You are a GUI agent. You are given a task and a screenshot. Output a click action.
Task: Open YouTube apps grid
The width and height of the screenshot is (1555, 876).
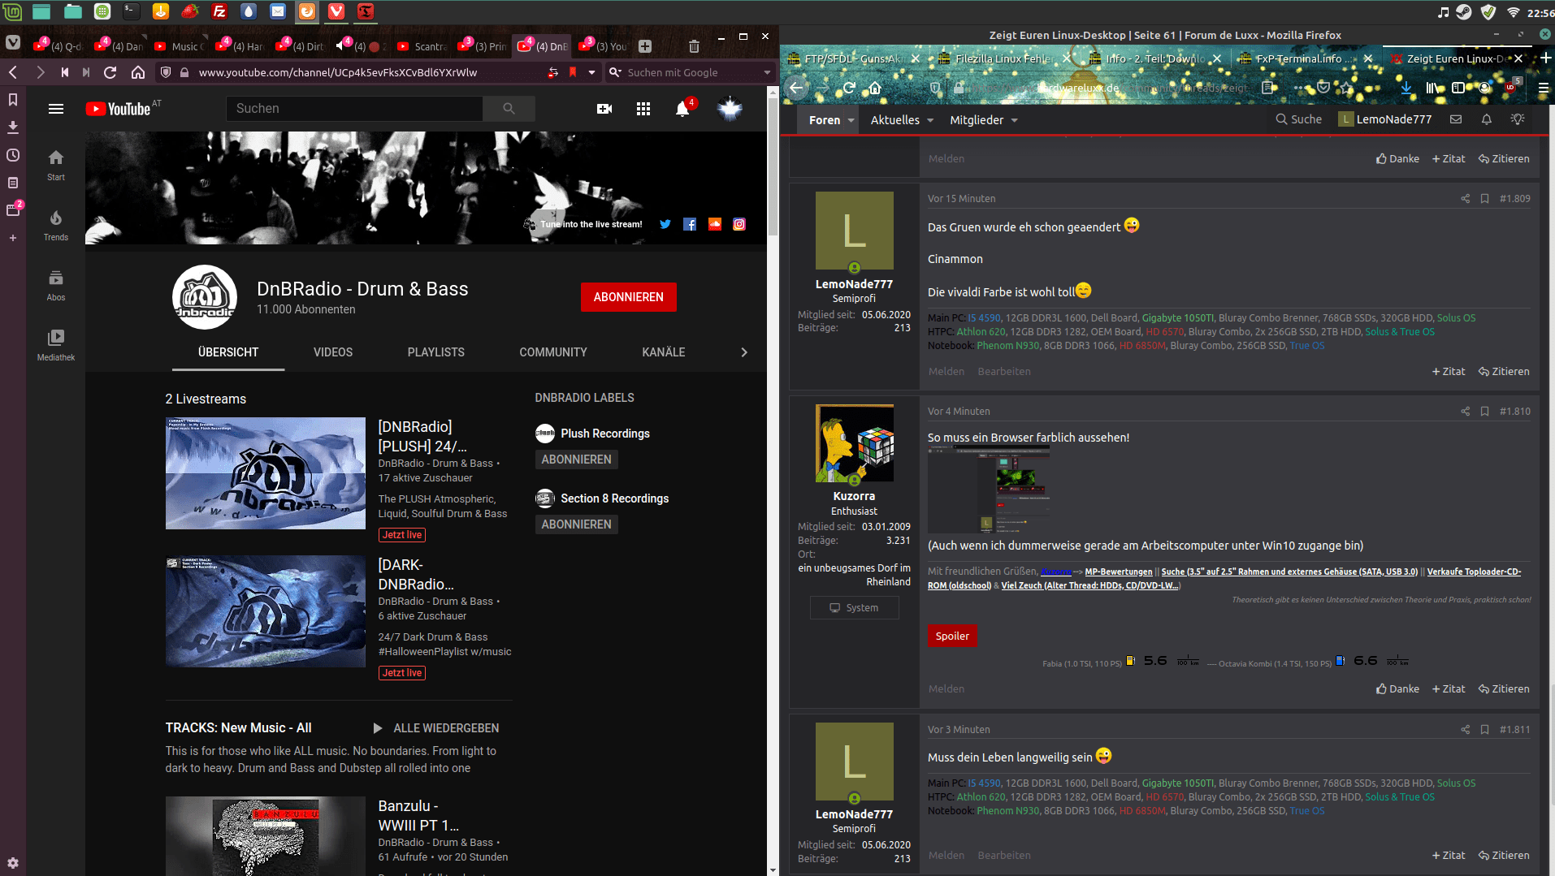pyautogui.click(x=643, y=109)
